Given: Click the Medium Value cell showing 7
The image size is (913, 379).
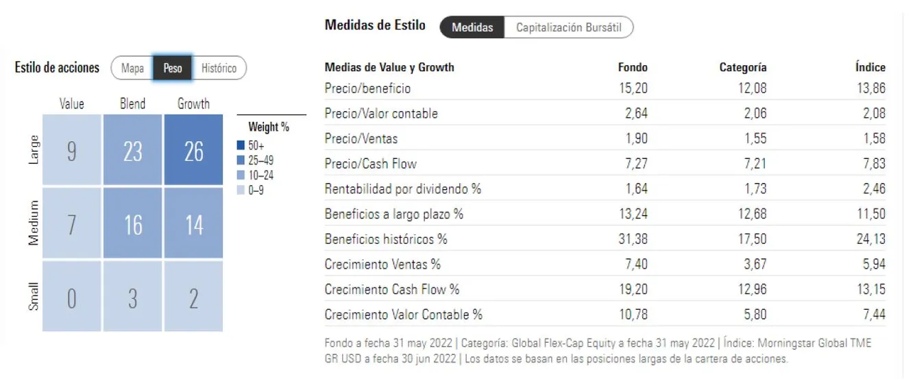Looking at the screenshot, I should tap(72, 223).
